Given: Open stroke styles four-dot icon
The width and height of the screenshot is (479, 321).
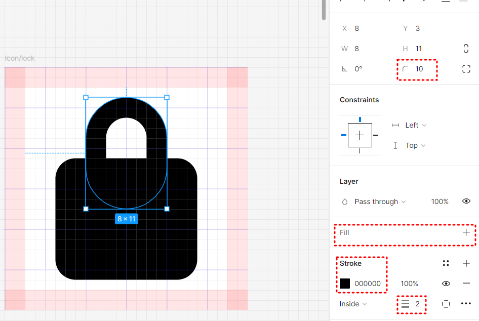Looking at the screenshot, I should (x=446, y=263).
